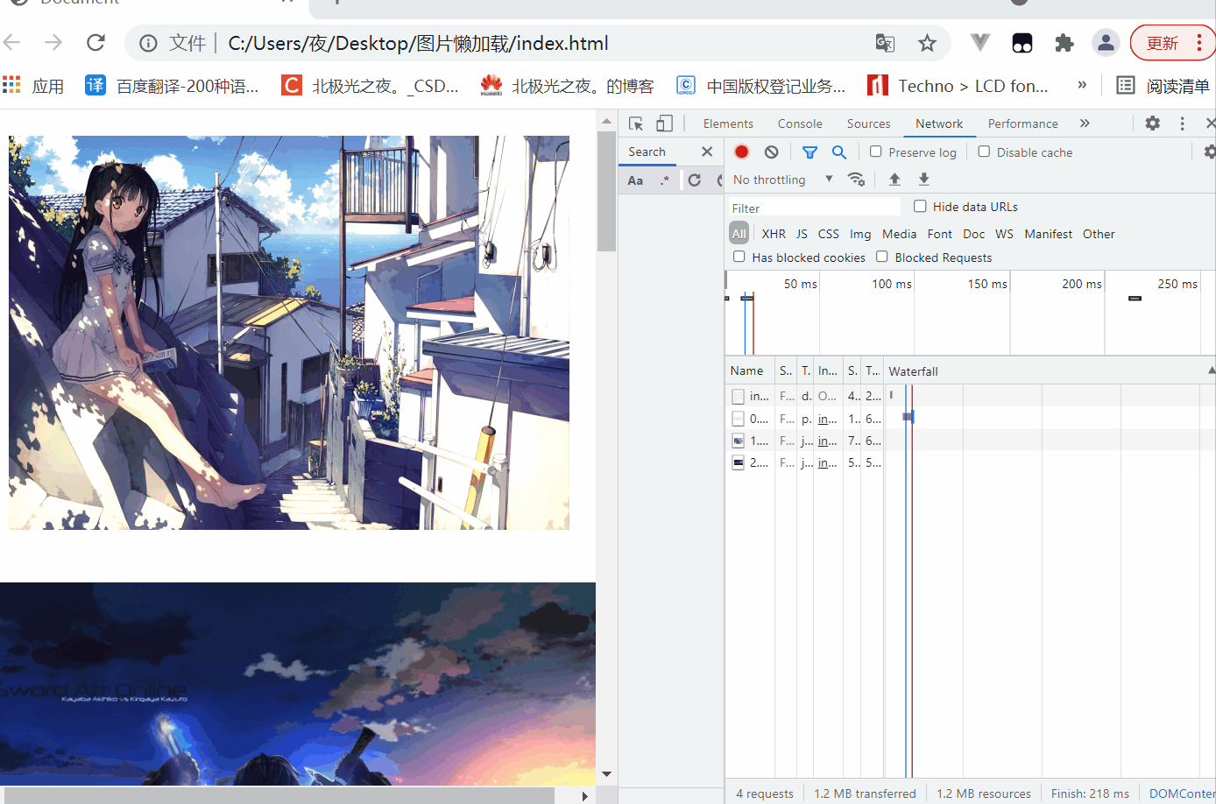The width and height of the screenshot is (1216, 804).
Task: Stop recording network log
Action: [x=741, y=152]
